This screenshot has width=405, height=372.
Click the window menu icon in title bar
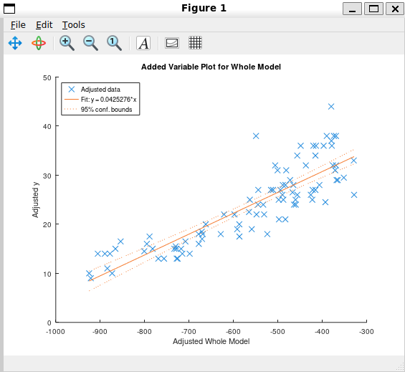pyautogui.click(x=9, y=9)
